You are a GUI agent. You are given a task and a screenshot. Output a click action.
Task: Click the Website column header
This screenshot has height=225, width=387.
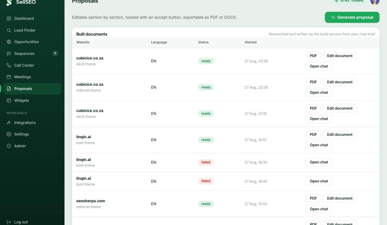pos(83,42)
